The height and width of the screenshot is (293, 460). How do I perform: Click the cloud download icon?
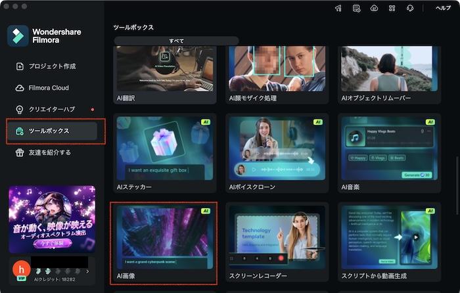pyautogui.click(x=374, y=9)
